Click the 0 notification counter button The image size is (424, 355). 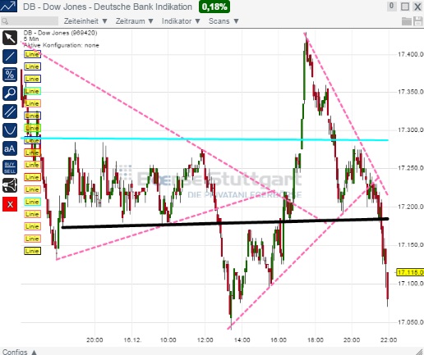coord(391,6)
